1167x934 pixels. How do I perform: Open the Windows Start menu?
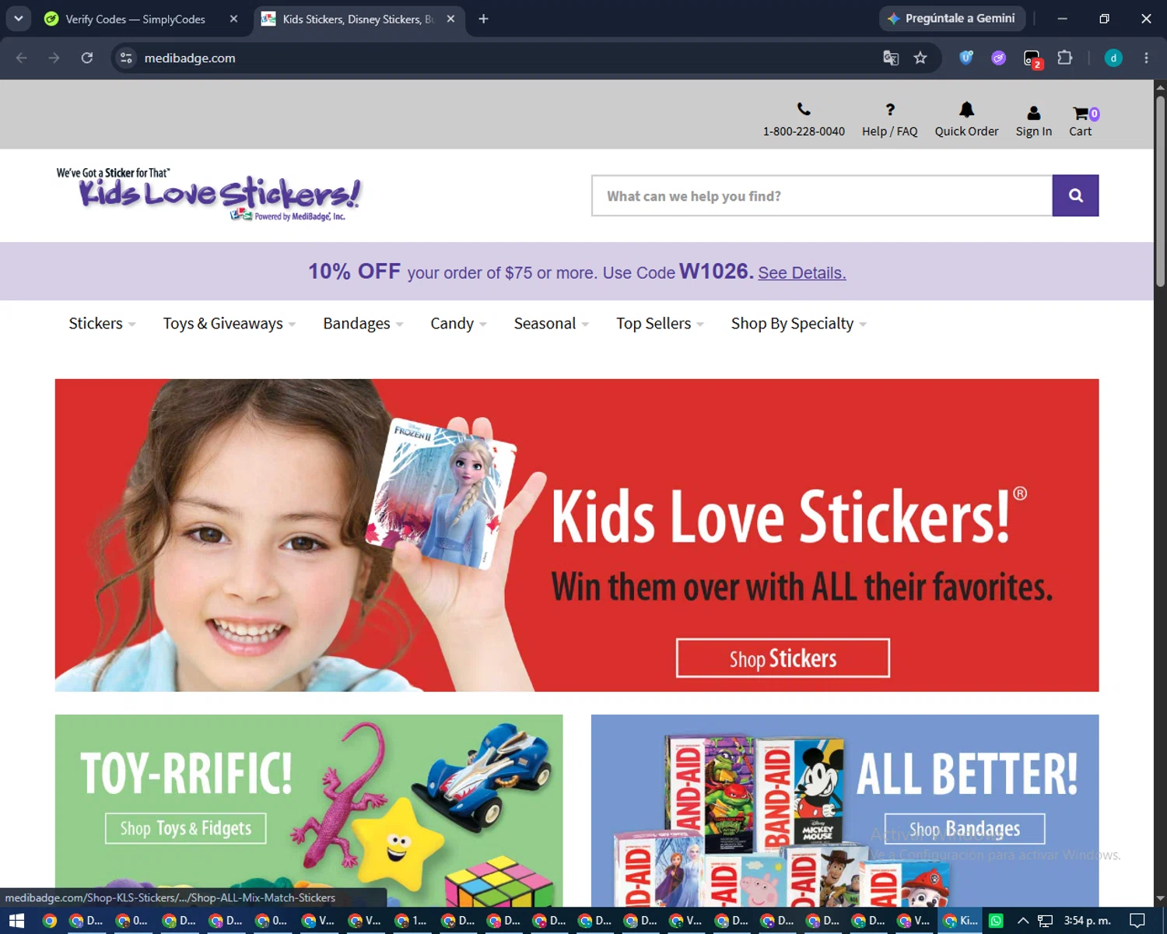tap(16, 921)
